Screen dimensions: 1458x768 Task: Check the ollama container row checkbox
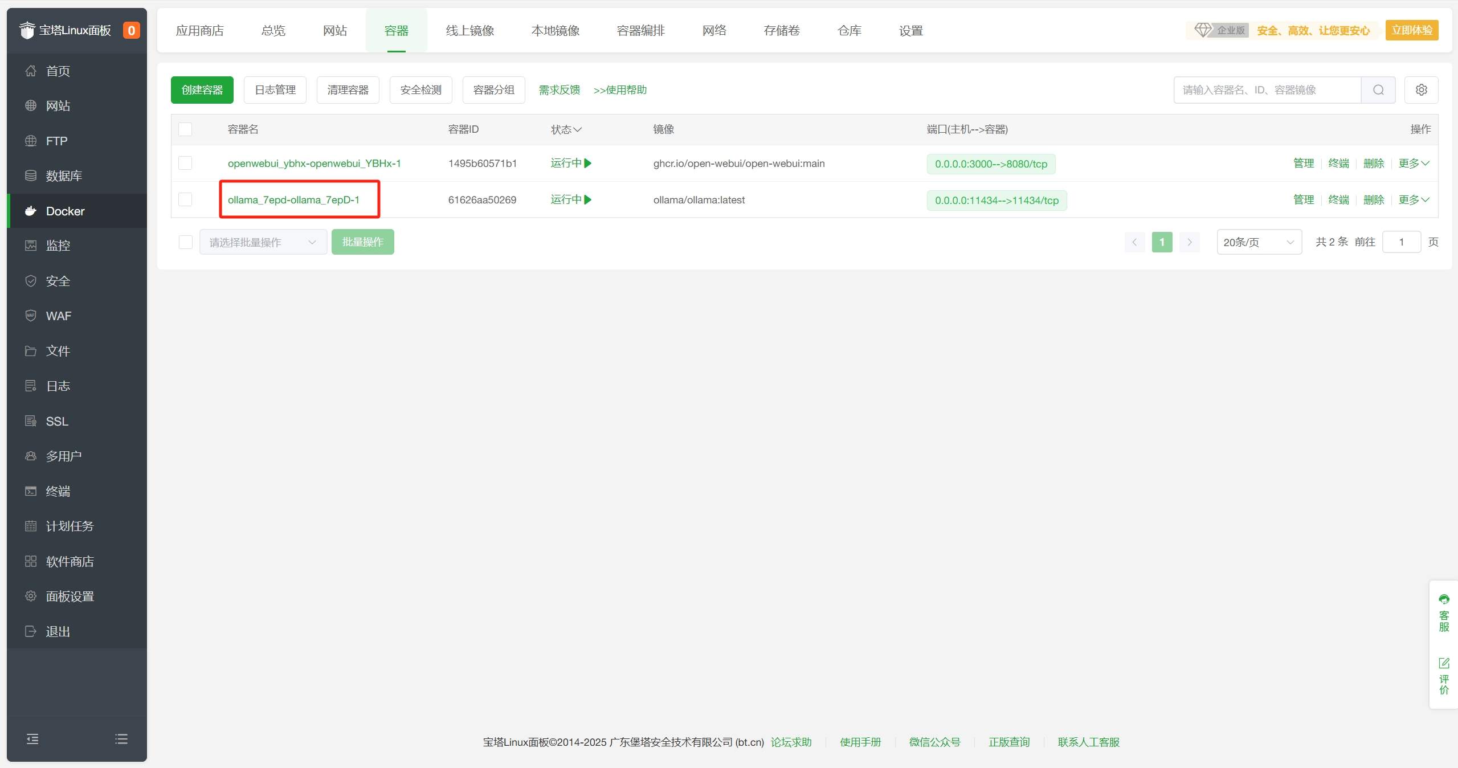click(185, 199)
